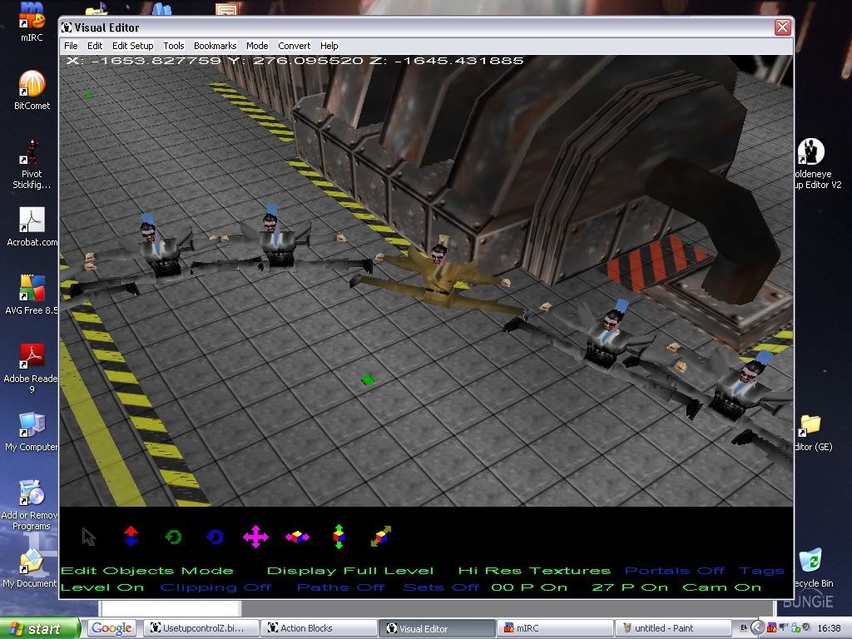Click the EN language indicator
The height and width of the screenshot is (639, 852).
(743, 628)
